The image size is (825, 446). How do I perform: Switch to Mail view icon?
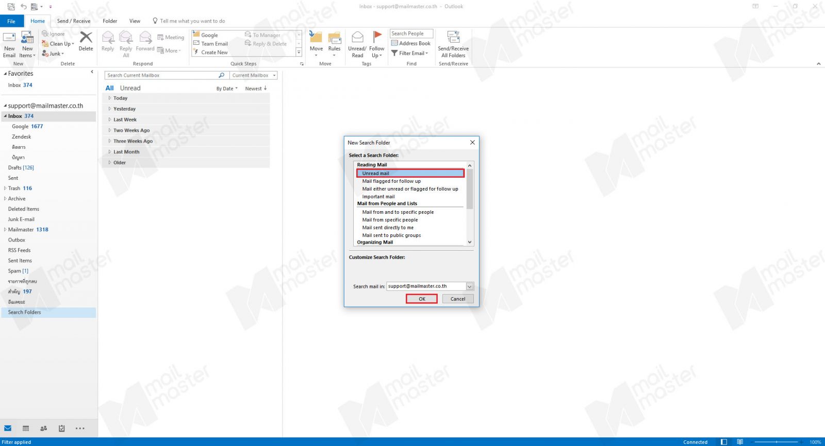coord(8,428)
